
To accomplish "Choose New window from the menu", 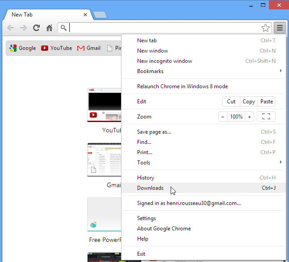I will 204,51.
